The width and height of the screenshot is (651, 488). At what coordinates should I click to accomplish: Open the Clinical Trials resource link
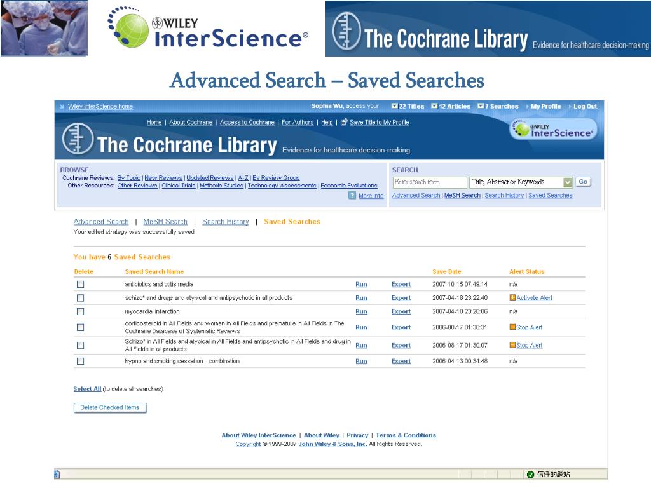pos(178,186)
